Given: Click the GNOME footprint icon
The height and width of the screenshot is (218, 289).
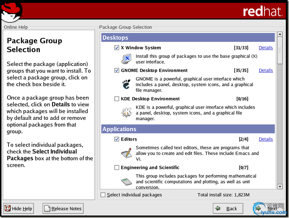Looking at the screenshot, I should [126, 84].
